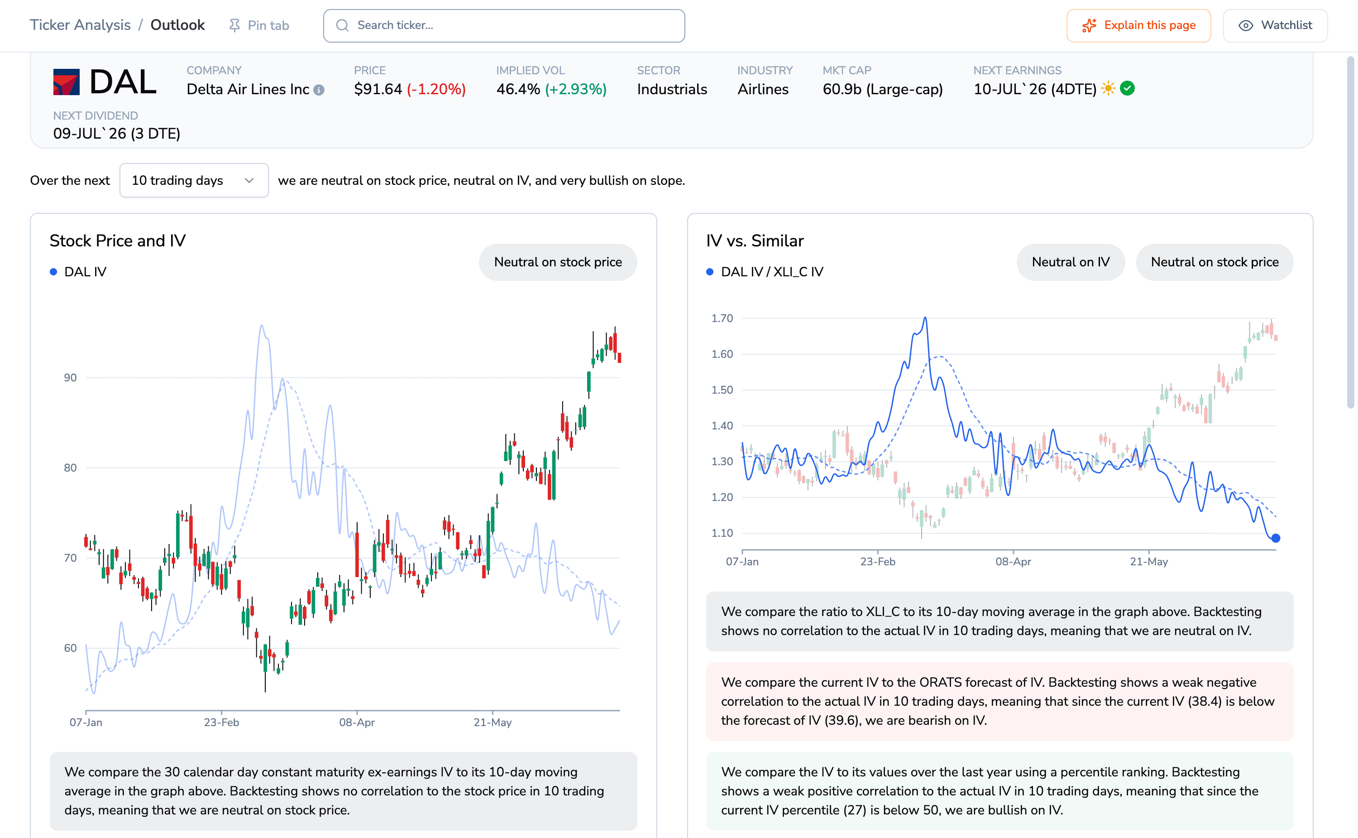Click the current value dot on IV ratio chart
The height and width of the screenshot is (838, 1358).
coord(1276,538)
